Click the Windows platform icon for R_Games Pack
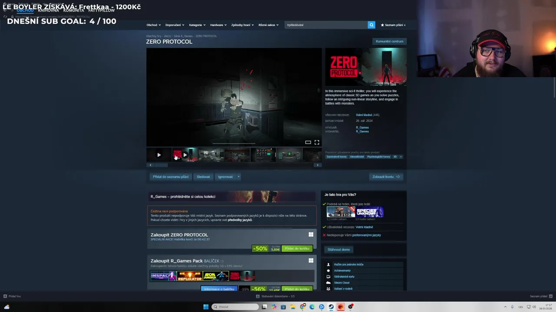556x312 pixels. pos(311,260)
